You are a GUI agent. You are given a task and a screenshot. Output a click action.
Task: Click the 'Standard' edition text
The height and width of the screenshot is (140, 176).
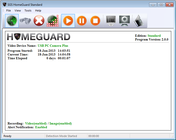tap(154, 35)
